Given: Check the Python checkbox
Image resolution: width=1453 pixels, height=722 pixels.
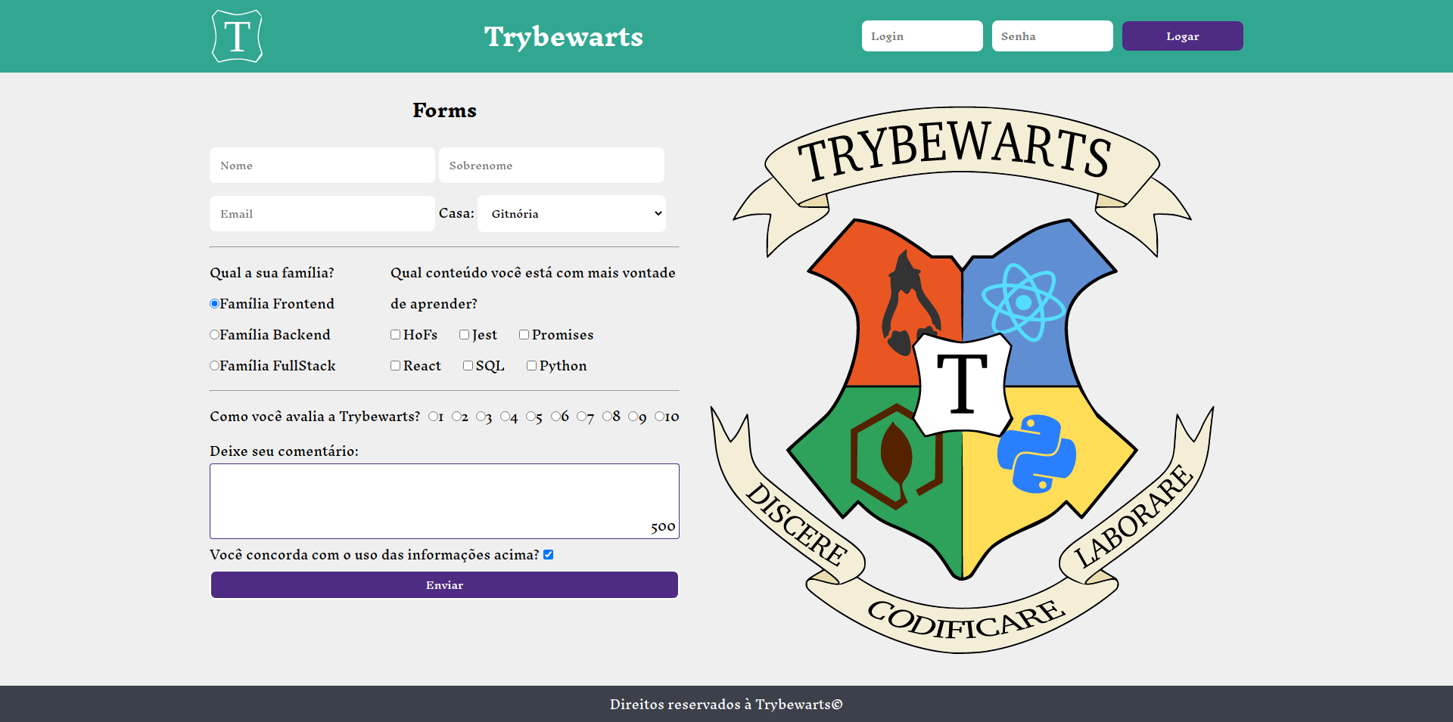Looking at the screenshot, I should pos(531,366).
